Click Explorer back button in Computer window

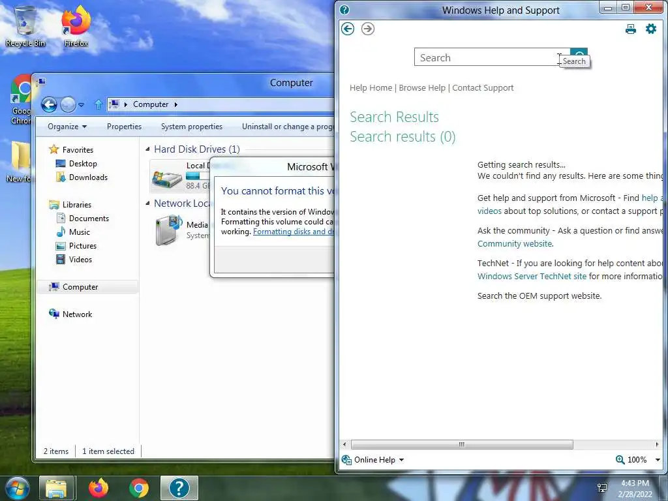[50, 104]
